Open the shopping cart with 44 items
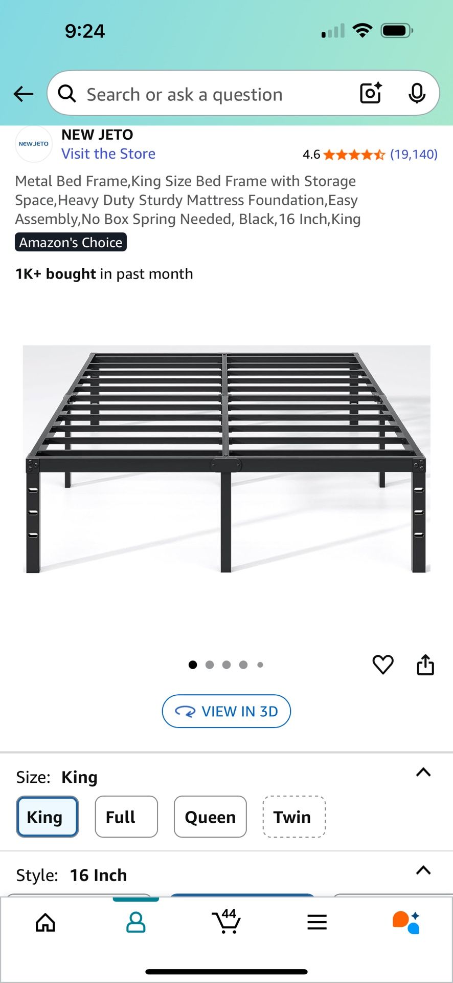Viewport: 453px width, 983px height. tap(226, 922)
